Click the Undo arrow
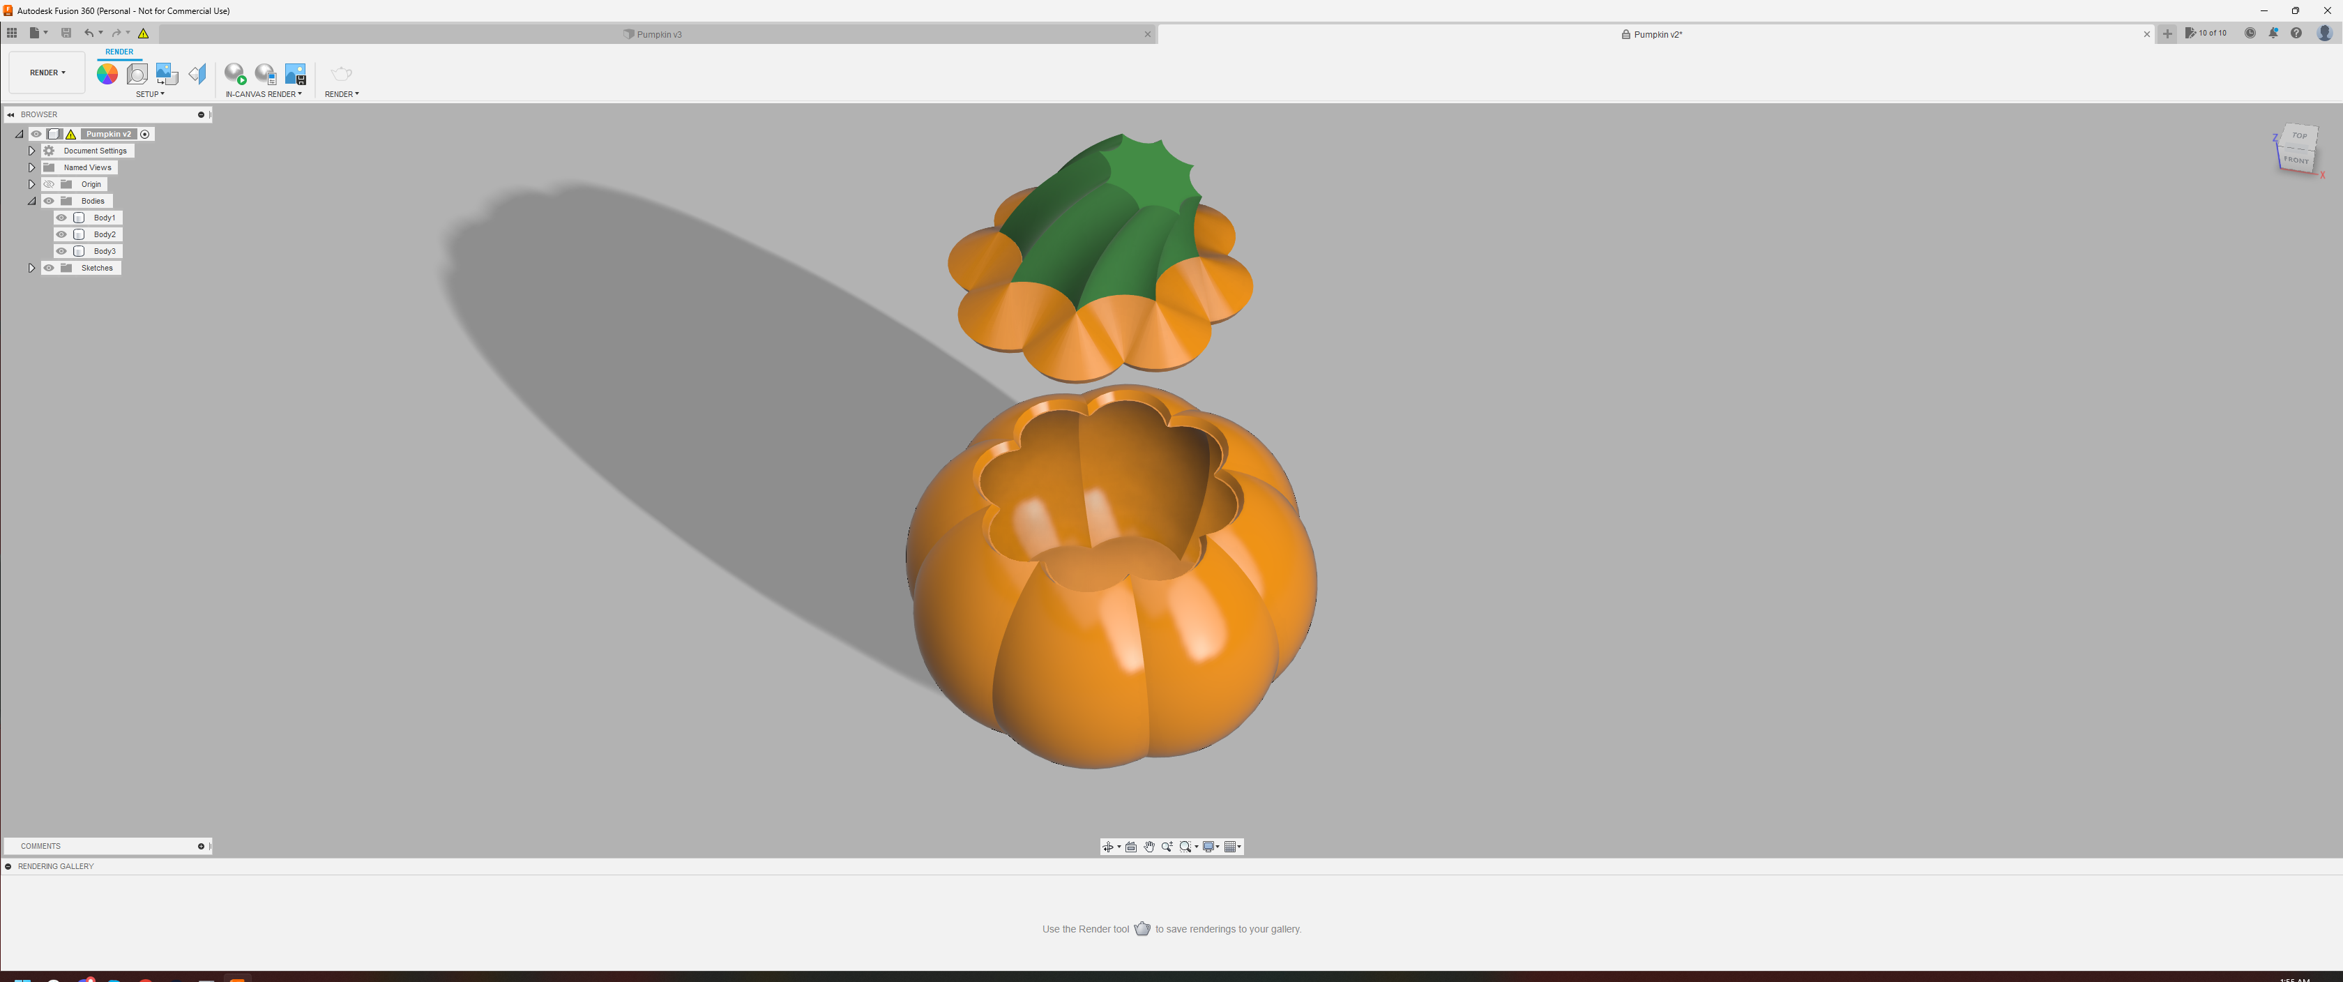This screenshot has height=982, width=2343. click(x=89, y=33)
